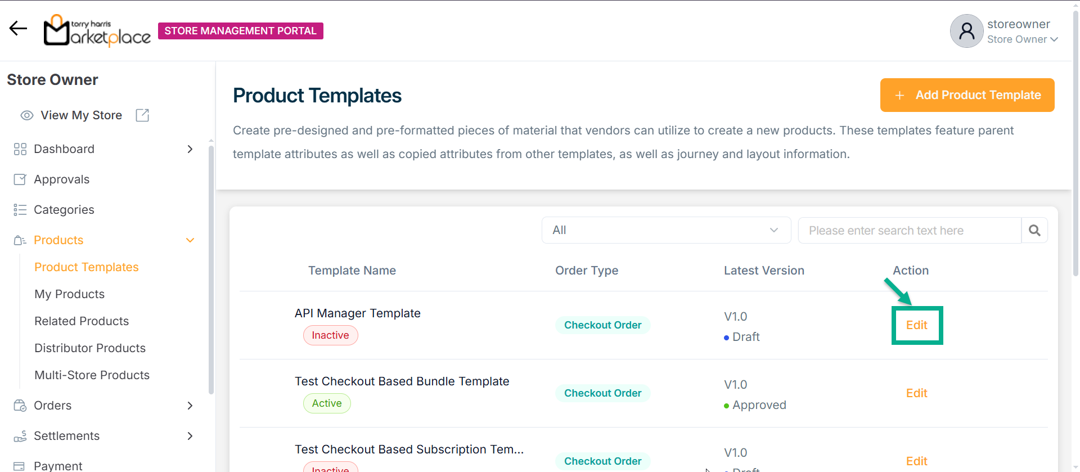Click the Categories list icon
1080x472 pixels.
[20, 210]
